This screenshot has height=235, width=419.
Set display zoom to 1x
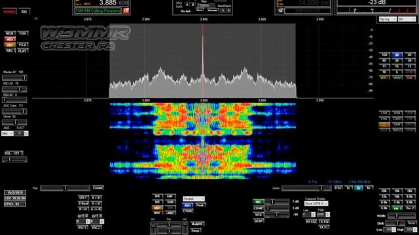click(x=348, y=188)
